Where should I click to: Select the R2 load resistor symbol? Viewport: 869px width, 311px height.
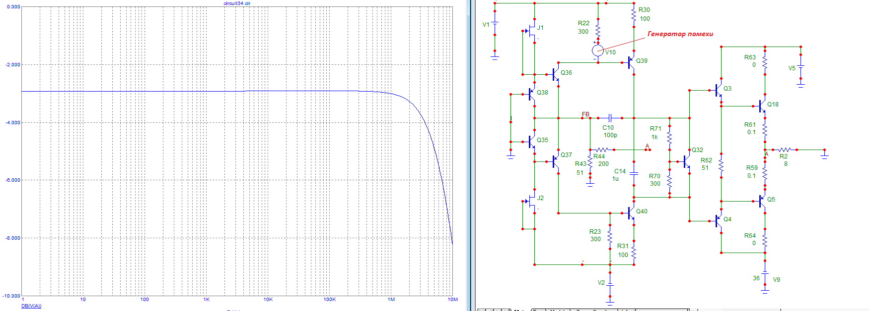(x=785, y=150)
